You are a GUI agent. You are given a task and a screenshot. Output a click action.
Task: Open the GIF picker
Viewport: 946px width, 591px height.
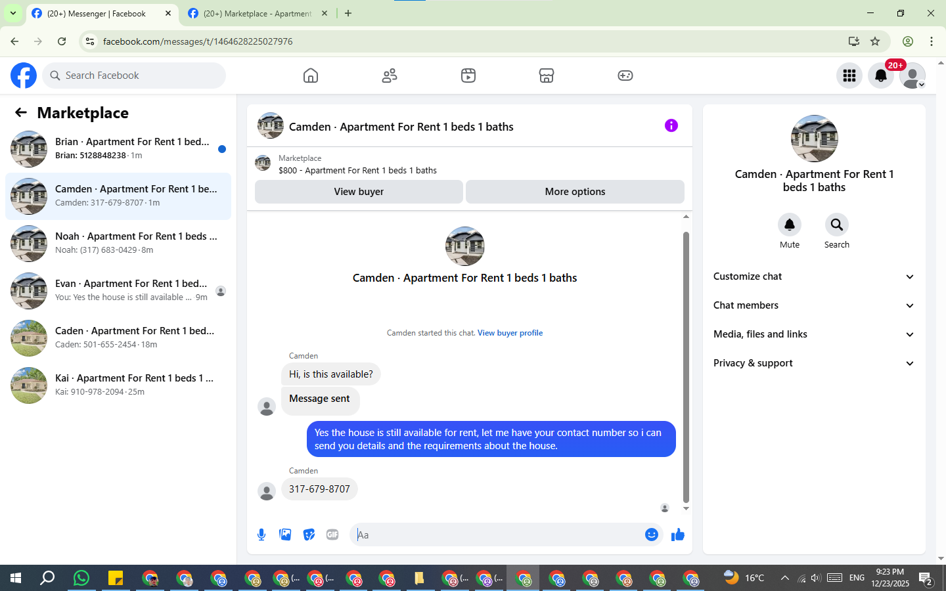click(x=332, y=535)
